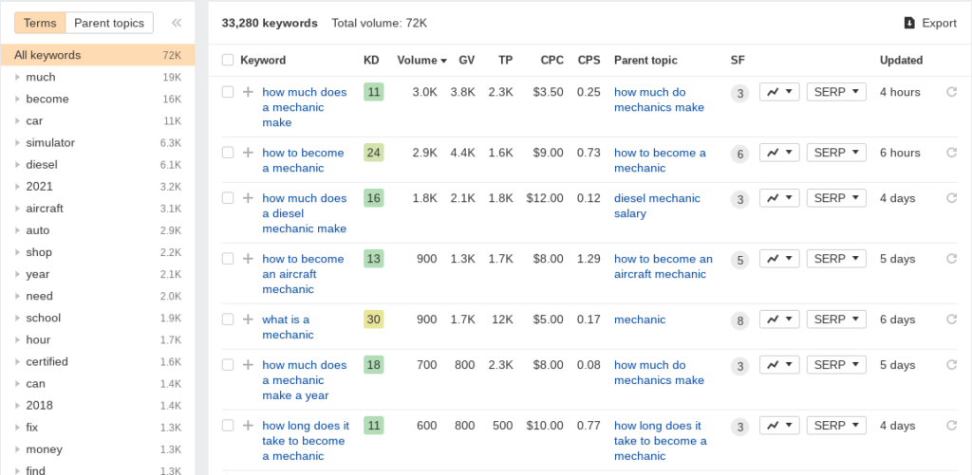Click the KD 30 yellow badge

pos(373,319)
